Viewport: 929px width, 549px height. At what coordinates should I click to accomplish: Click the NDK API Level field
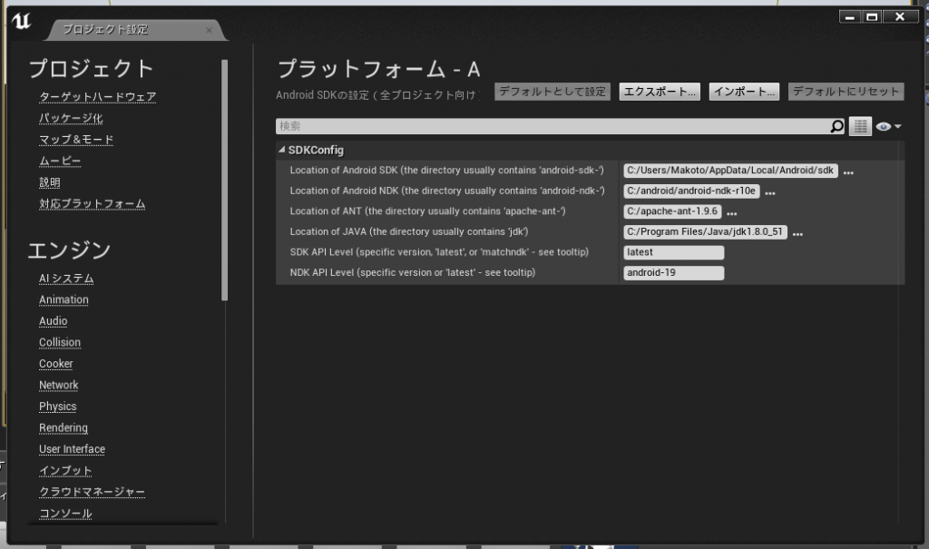click(x=674, y=273)
